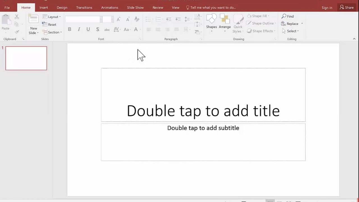
Task: Select slide 1 thumbnail in sidebar
Action: pos(26,58)
